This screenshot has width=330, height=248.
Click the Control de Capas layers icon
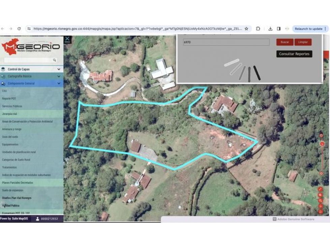pos(3,69)
